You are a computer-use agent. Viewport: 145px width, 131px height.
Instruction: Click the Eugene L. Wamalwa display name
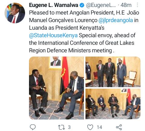[x=54, y=5]
